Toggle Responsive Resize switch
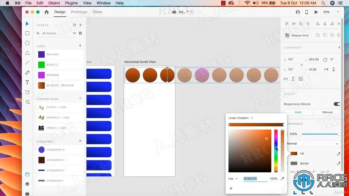The width and height of the screenshot is (349, 196). coord(337,104)
